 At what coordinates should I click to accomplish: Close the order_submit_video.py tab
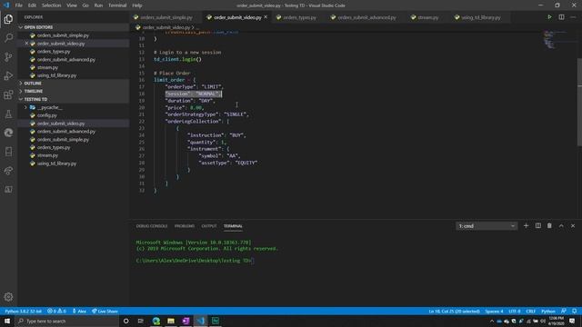pyautogui.click(x=266, y=17)
